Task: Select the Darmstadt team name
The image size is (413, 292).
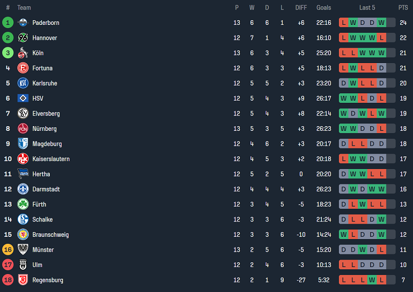Action: click(46, 189)
